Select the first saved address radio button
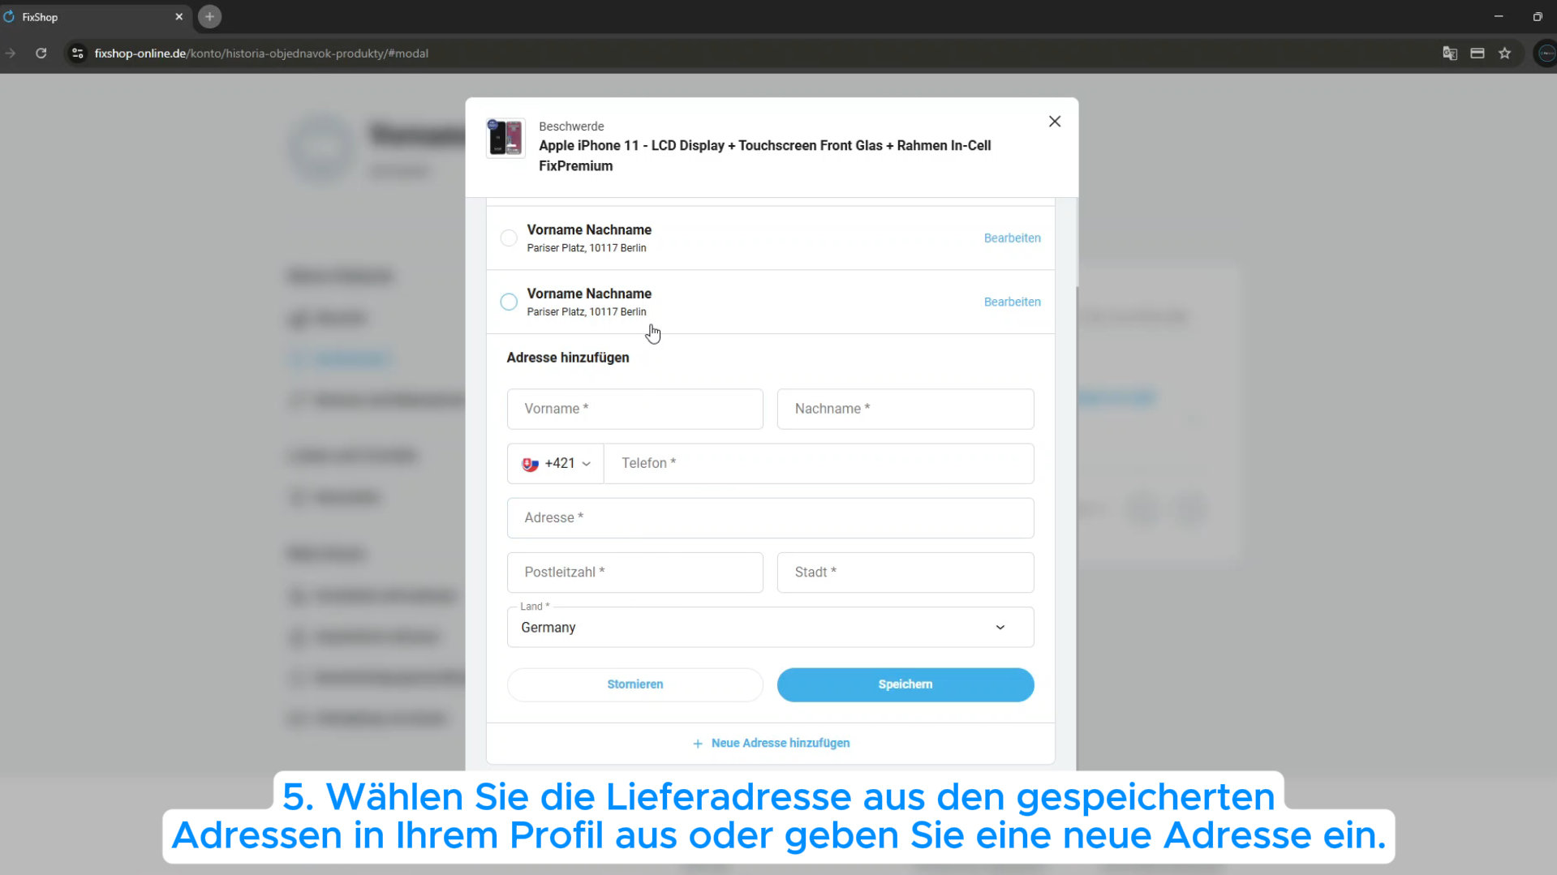The image size is (1557, 875). 509,238
